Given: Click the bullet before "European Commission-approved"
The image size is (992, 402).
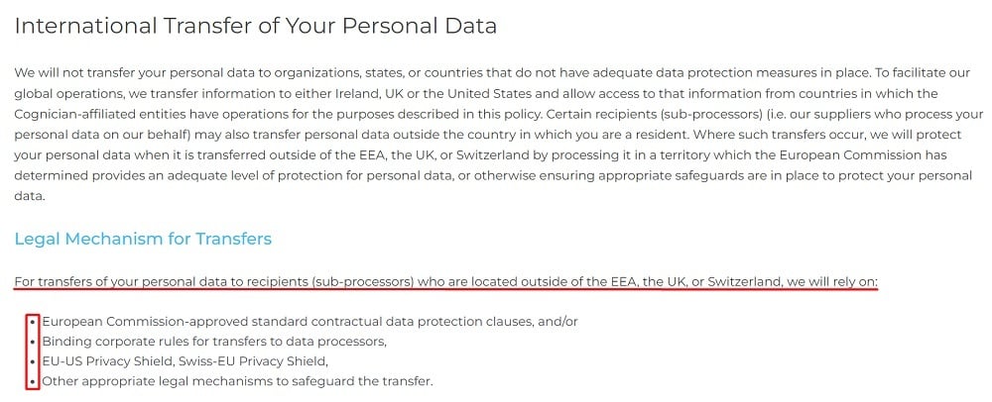Looking at the screenshot, I should point(33,322).
